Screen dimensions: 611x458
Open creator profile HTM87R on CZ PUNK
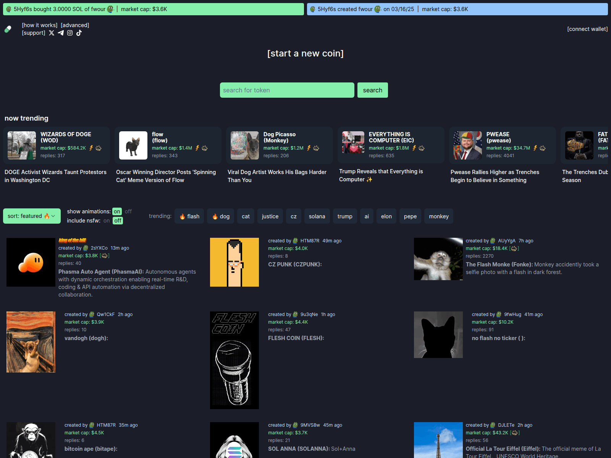pyautogui.click(x=310, y=241)
